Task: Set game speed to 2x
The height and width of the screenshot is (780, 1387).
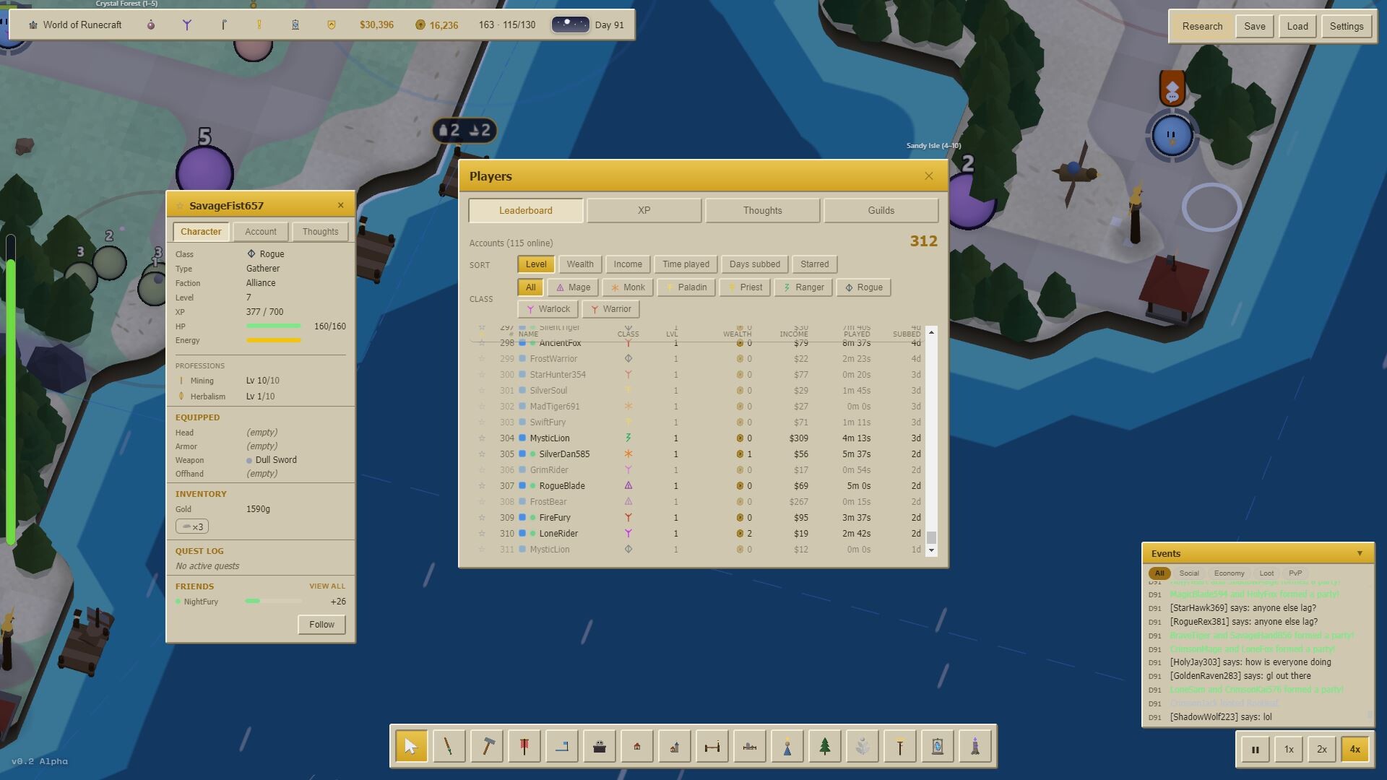Action: pos(1321,750)
